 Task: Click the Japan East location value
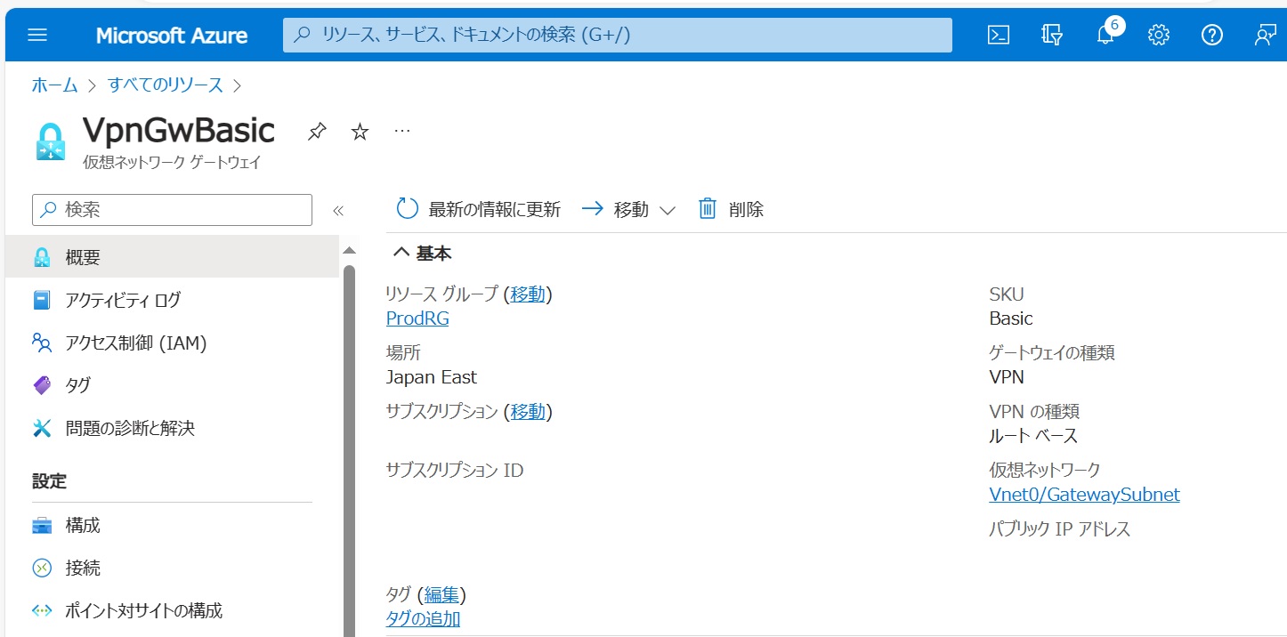pos(432,377)
